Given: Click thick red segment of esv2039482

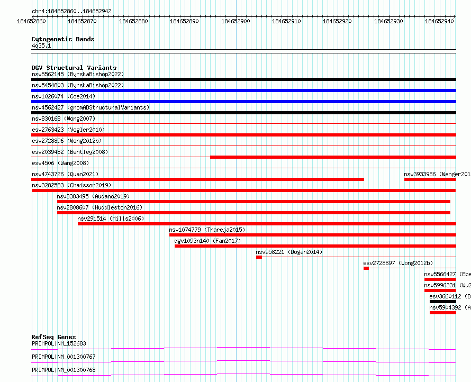Looking at the screenshot, I should [333, 157].
